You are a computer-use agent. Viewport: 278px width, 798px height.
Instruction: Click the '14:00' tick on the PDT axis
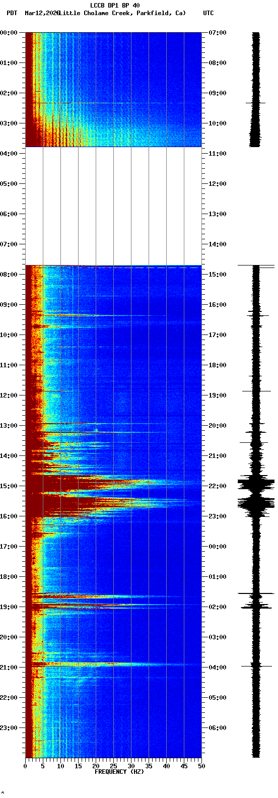(x=9, y=455)
